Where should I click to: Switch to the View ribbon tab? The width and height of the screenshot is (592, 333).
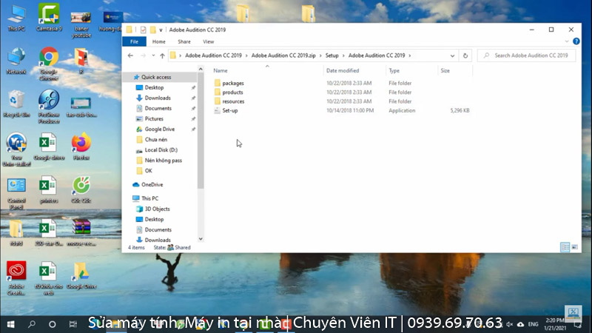[209, 42]
